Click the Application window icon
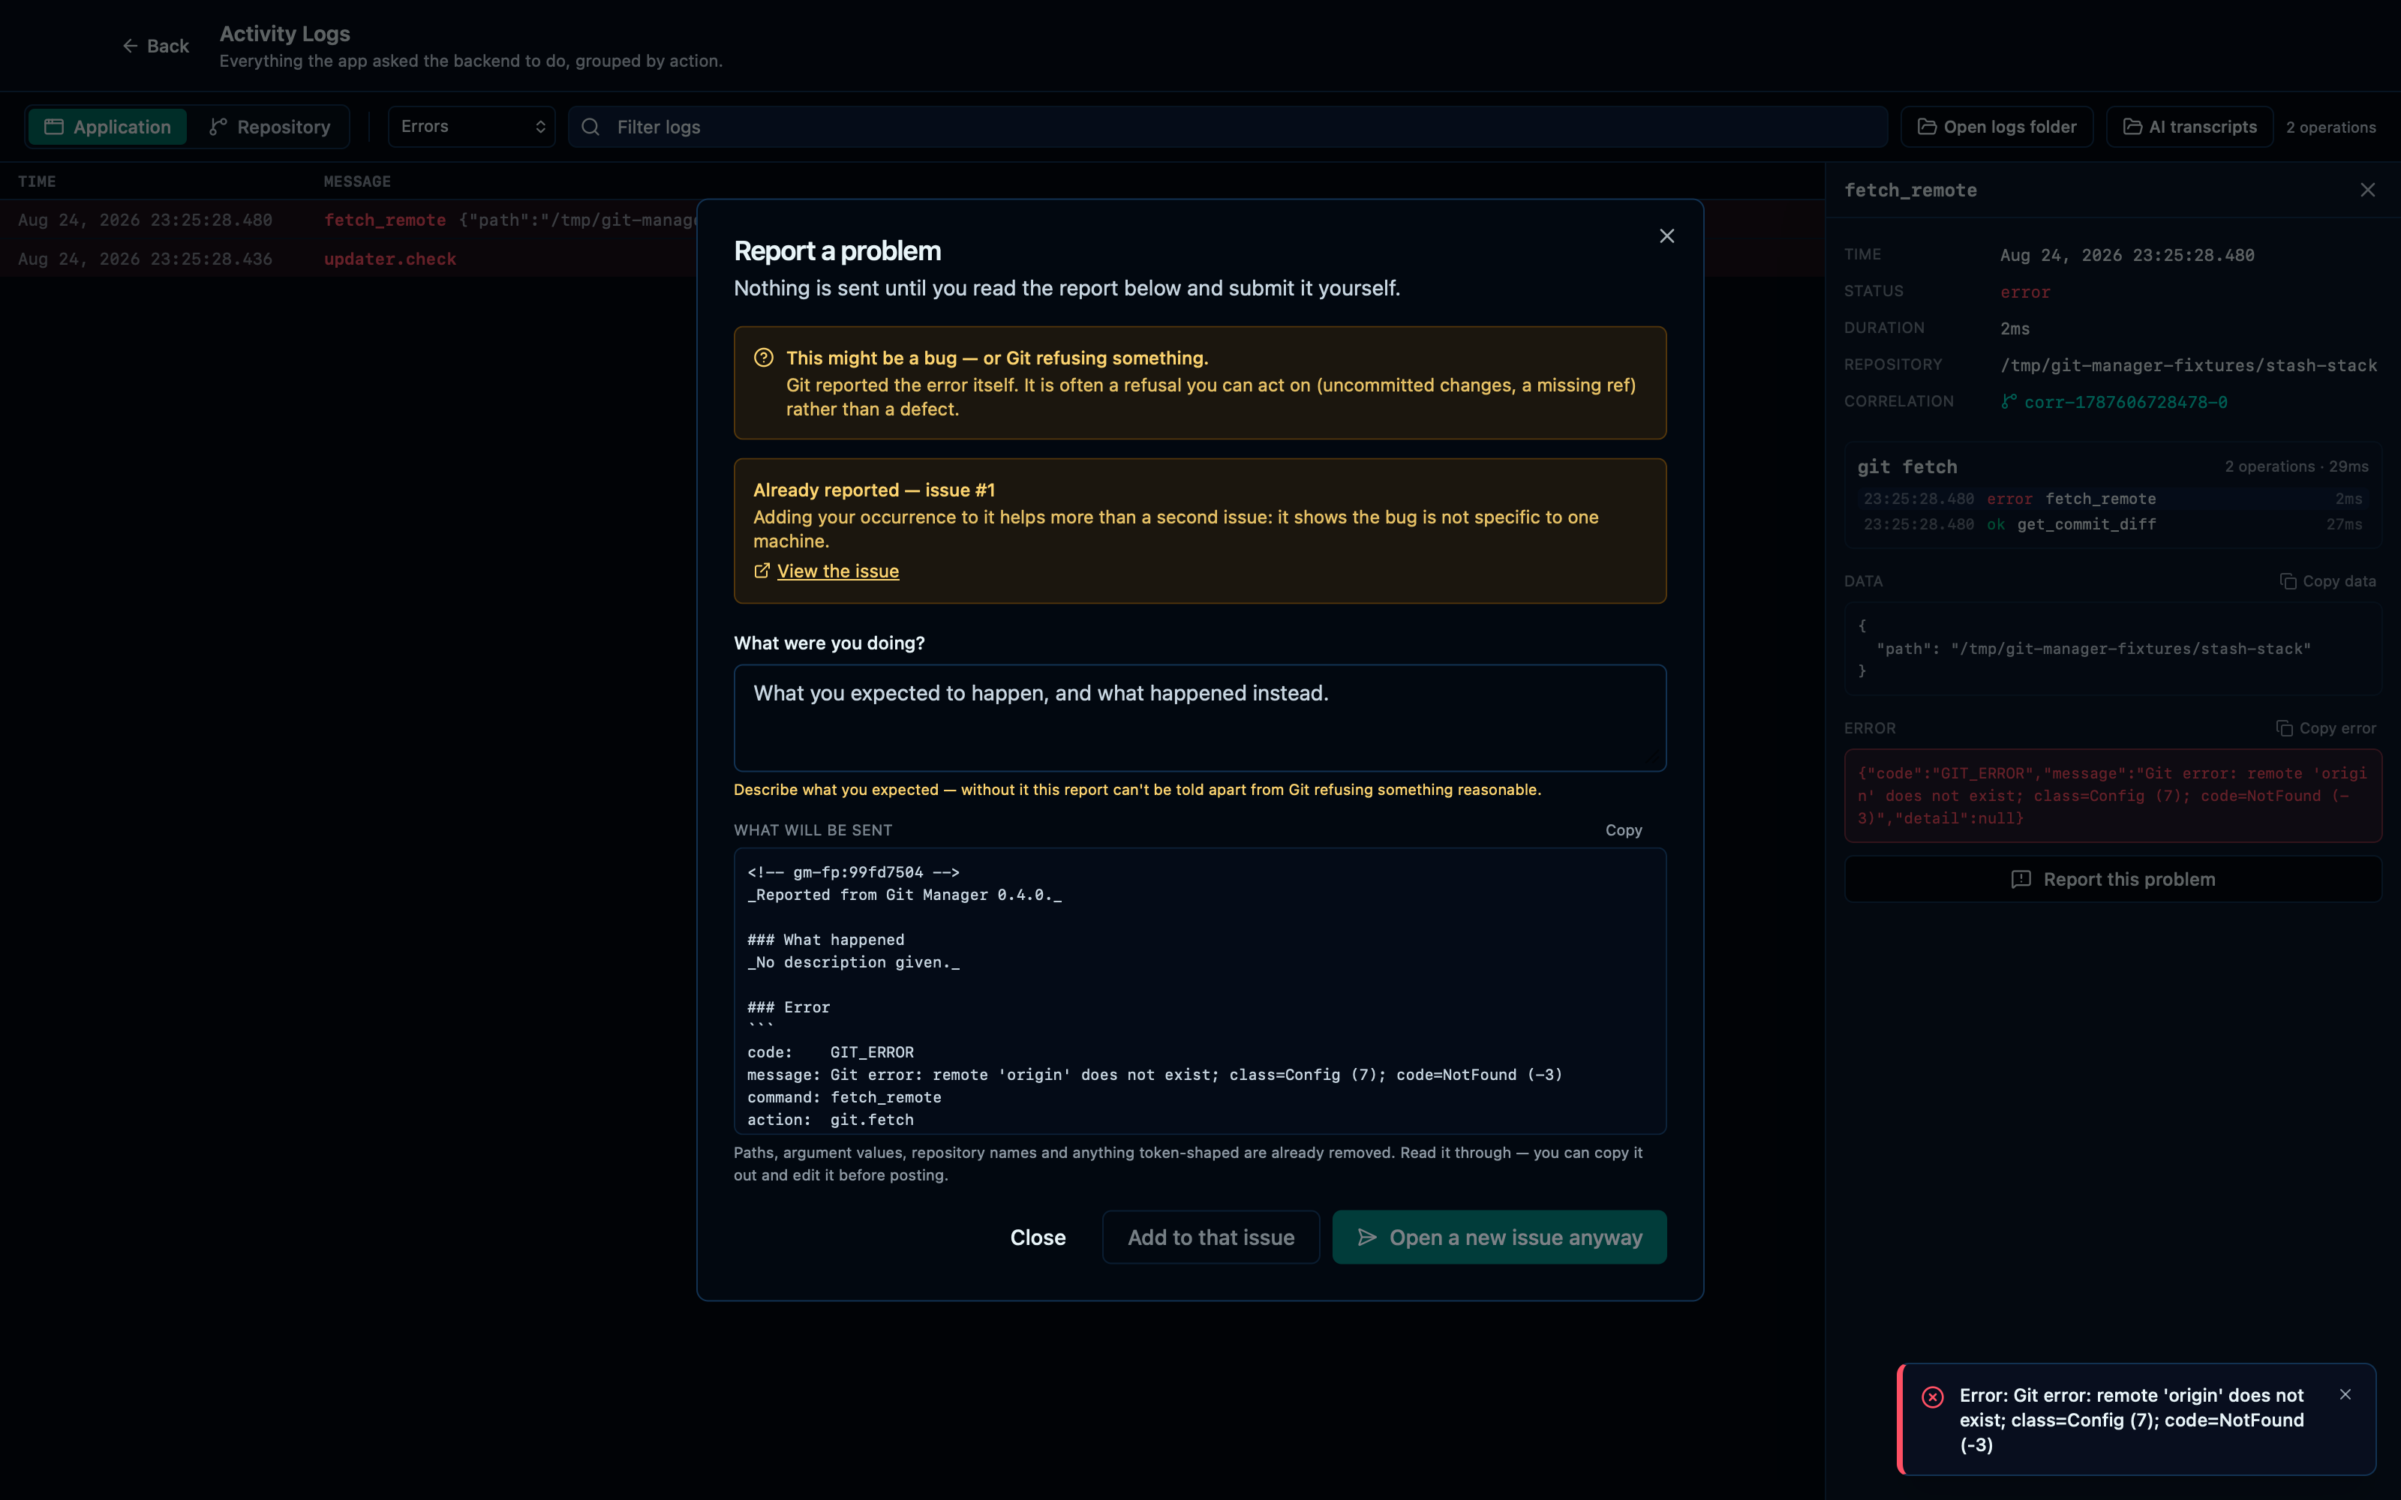Screen dimensions: 2401x1500 point(55,127)
